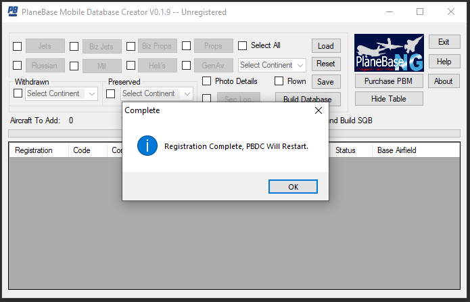This screenshot has height=302, width=470.
Task: Click the blue information icon in dialog
Action: (x=147, y=146)
